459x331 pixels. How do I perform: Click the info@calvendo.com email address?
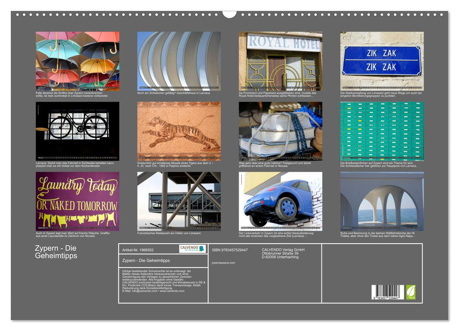138,291
